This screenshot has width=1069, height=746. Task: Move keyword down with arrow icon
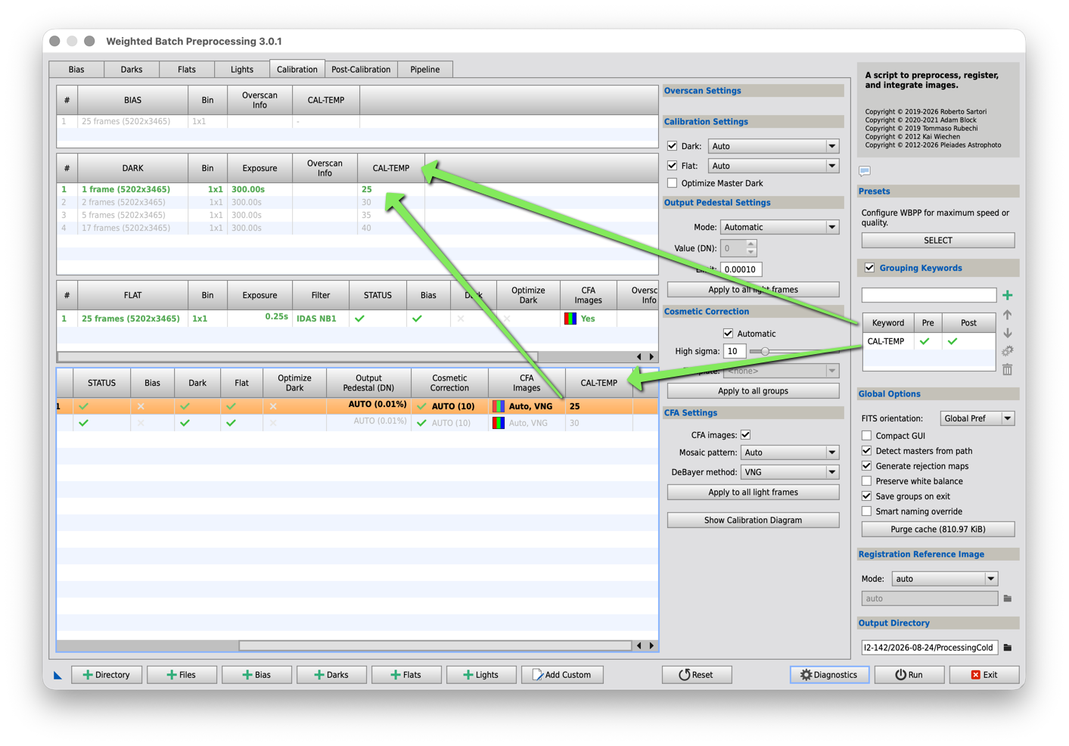[x=1007, y=333]
